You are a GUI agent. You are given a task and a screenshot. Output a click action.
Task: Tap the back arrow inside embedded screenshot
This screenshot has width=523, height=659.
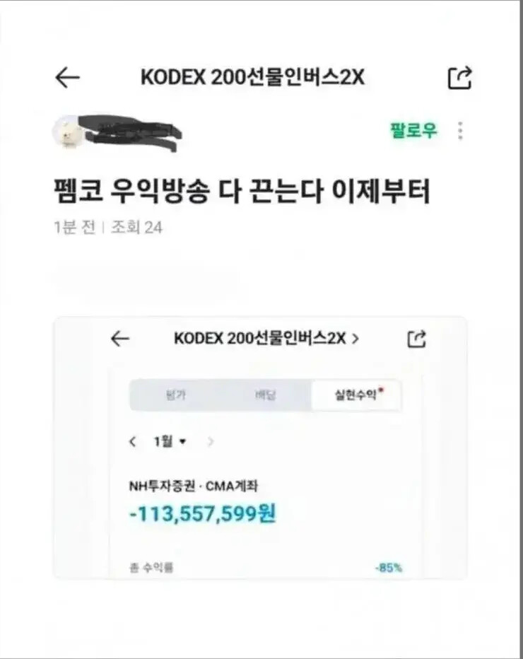pyautogui.click(x=120, y=338)
